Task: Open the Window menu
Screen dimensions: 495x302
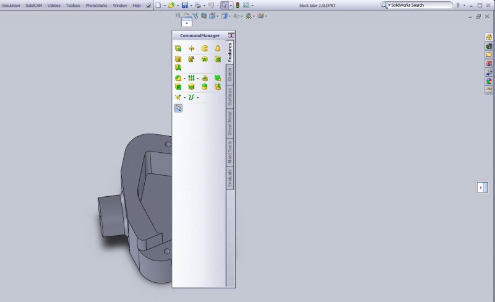Action: point(120,6)
